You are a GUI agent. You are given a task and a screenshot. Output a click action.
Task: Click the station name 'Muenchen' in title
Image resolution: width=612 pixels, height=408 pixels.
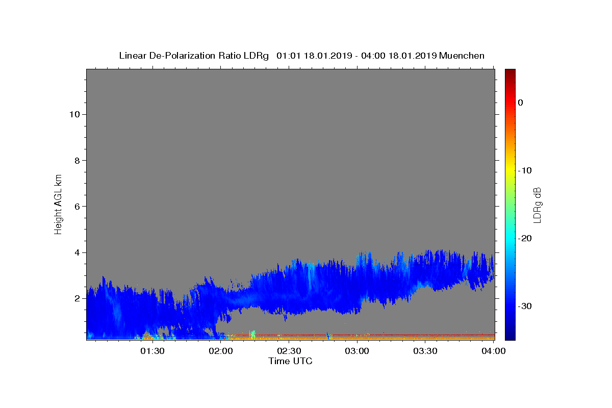[462, 56]
